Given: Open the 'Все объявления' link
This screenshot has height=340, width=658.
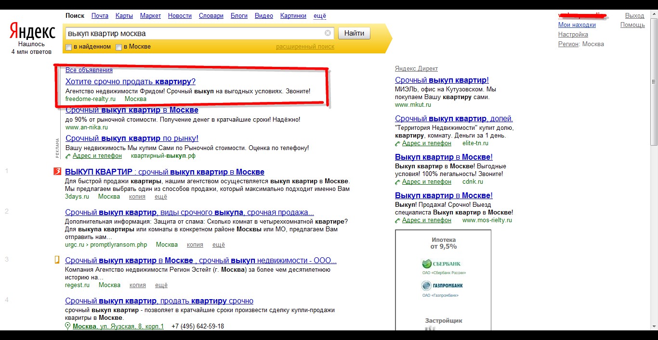Looking at the screenshot, I should pos(89,70).
